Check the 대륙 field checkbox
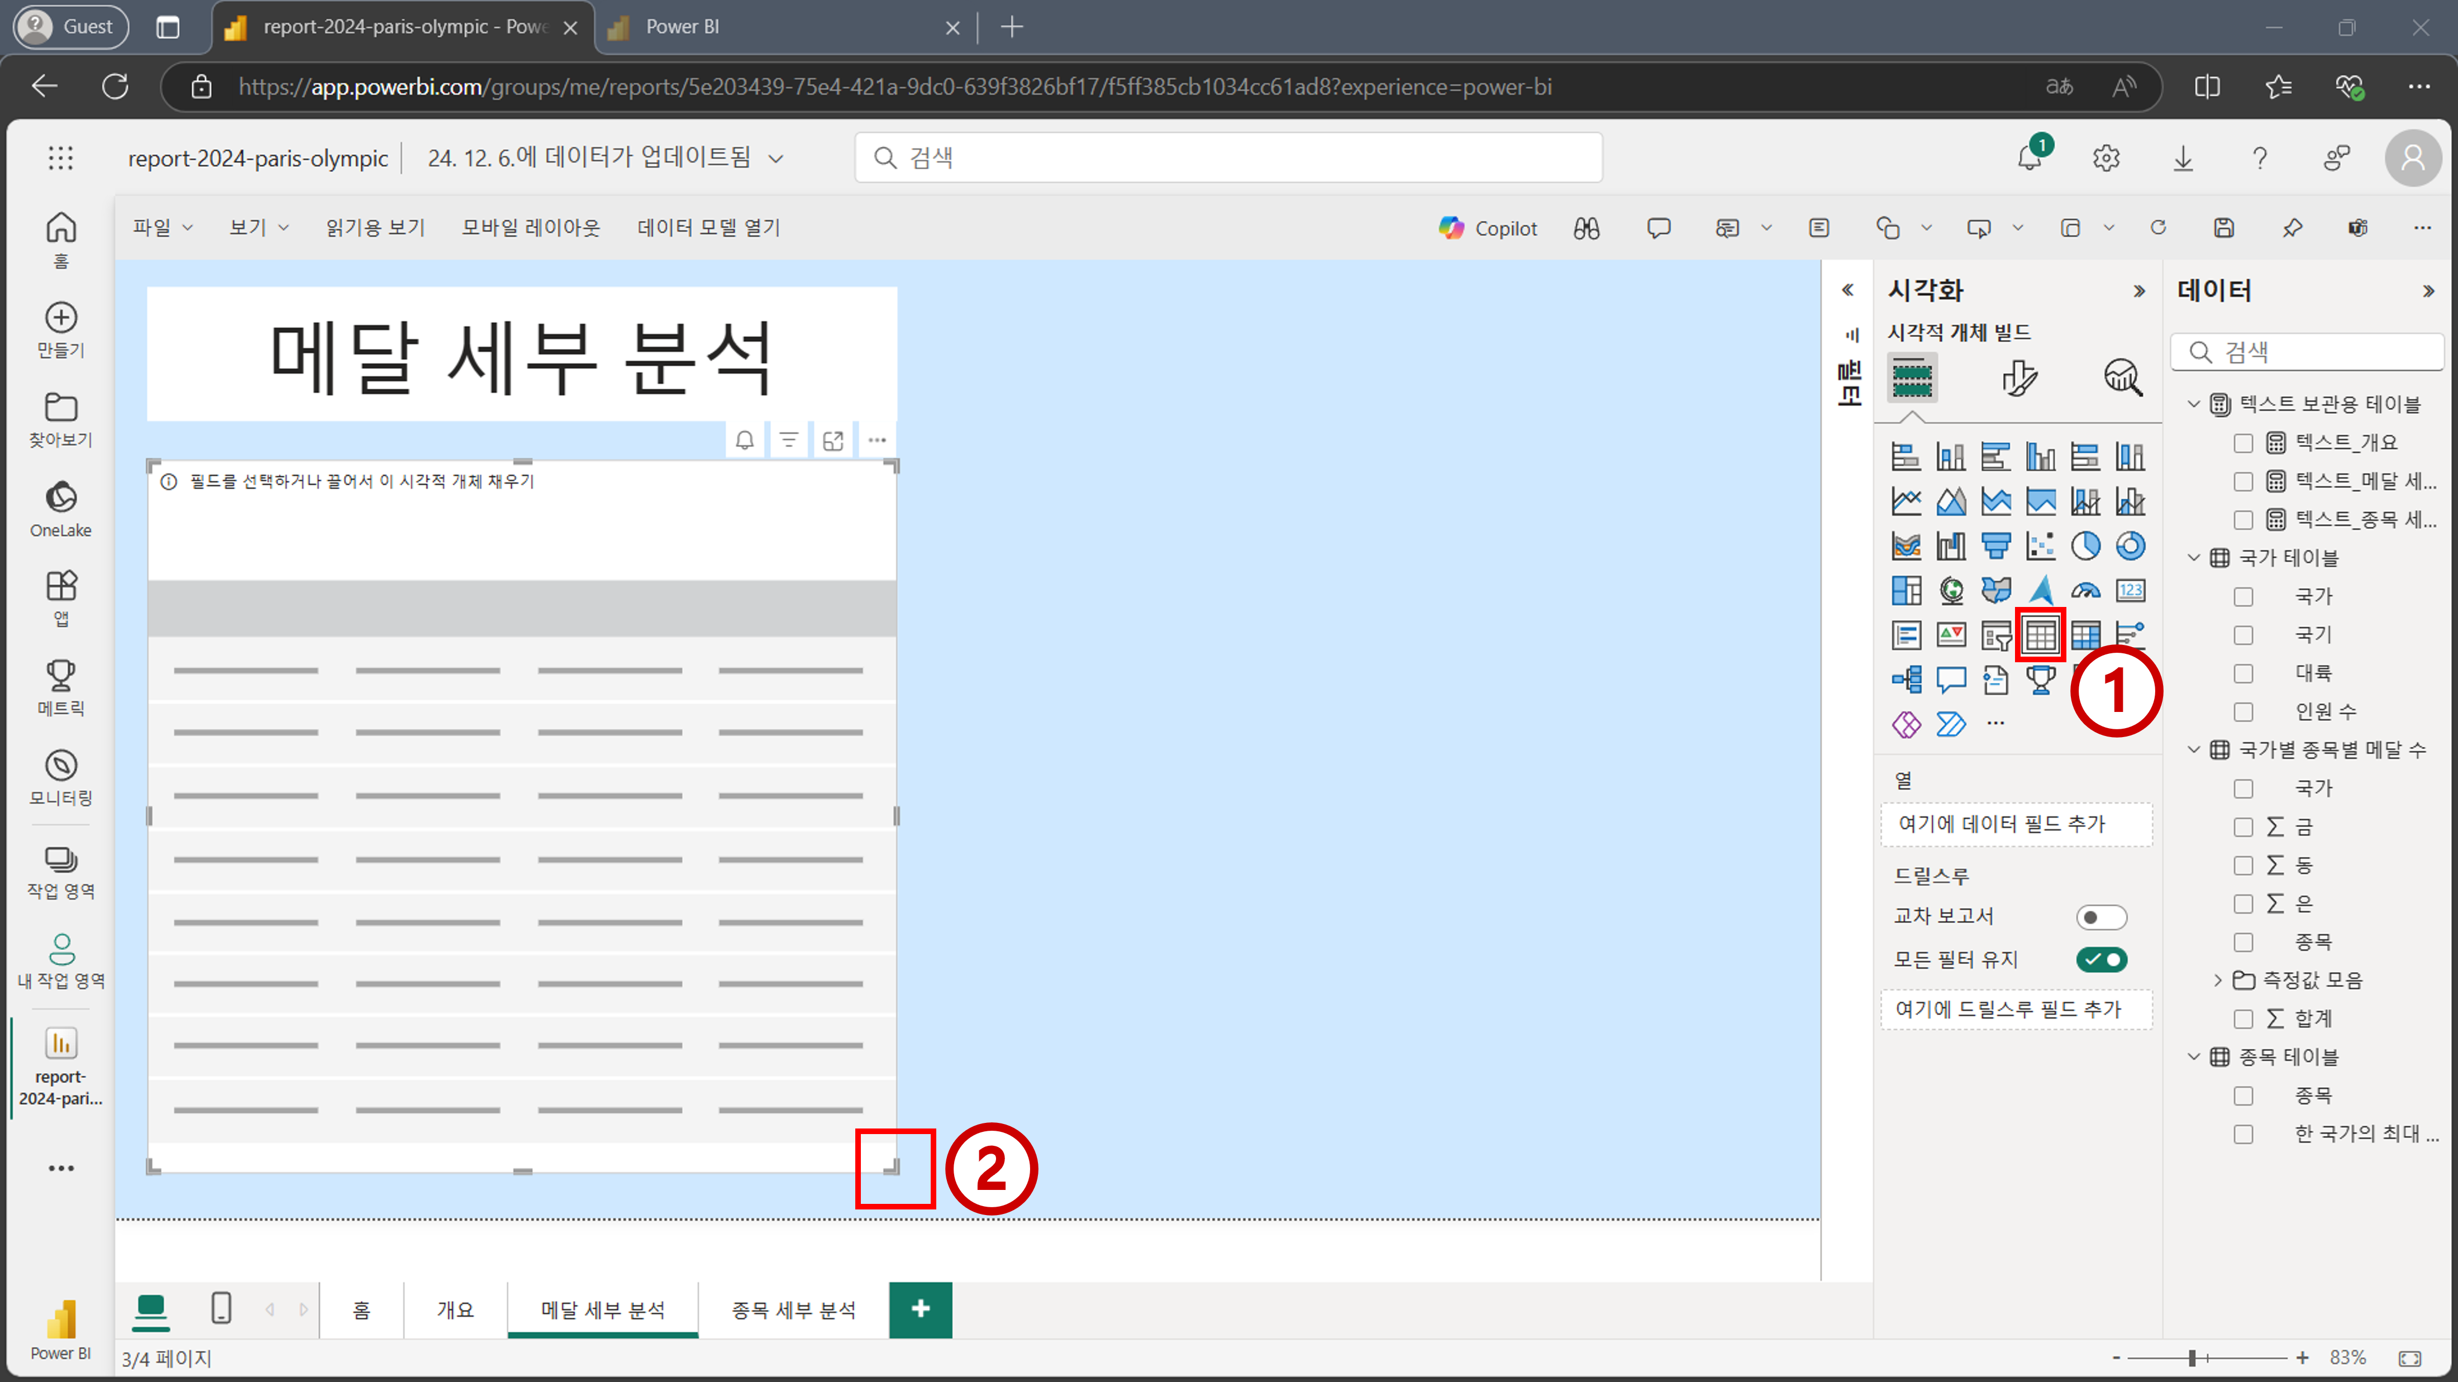This screenshot has width=2458, height=1382. (x=2243, y=673)
